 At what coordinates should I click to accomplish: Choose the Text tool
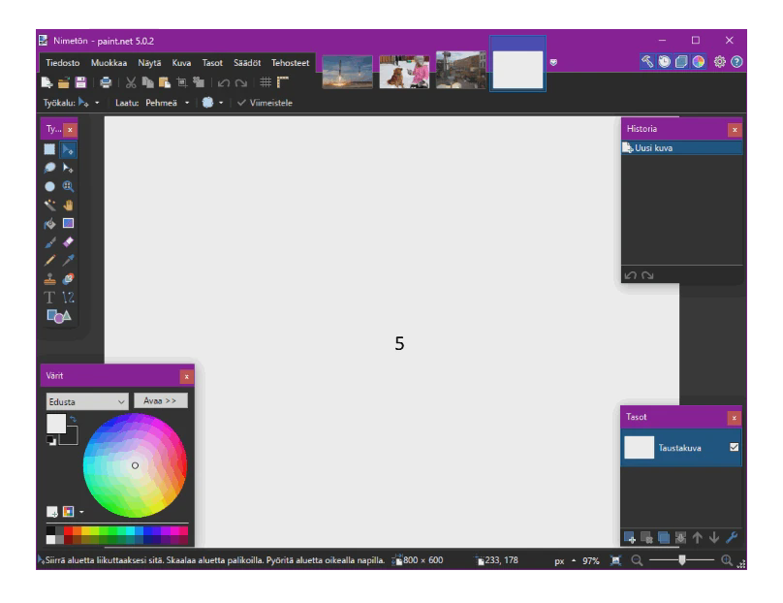pos(49,298)
